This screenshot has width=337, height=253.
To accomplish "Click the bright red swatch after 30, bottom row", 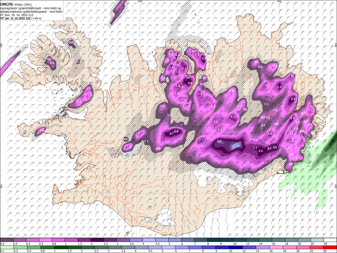I will pos(330,247).
